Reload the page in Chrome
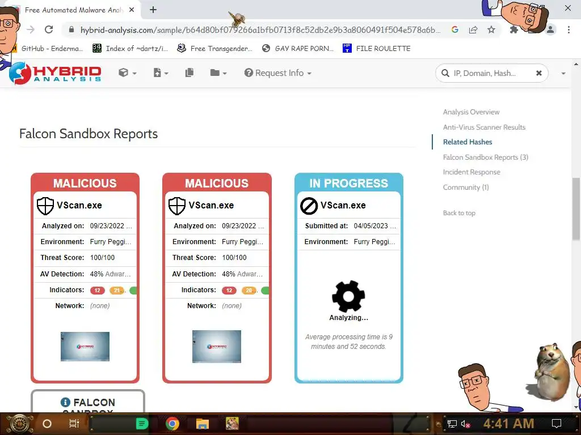This screenshot has height=435, width=581. (x=49, y=29)
